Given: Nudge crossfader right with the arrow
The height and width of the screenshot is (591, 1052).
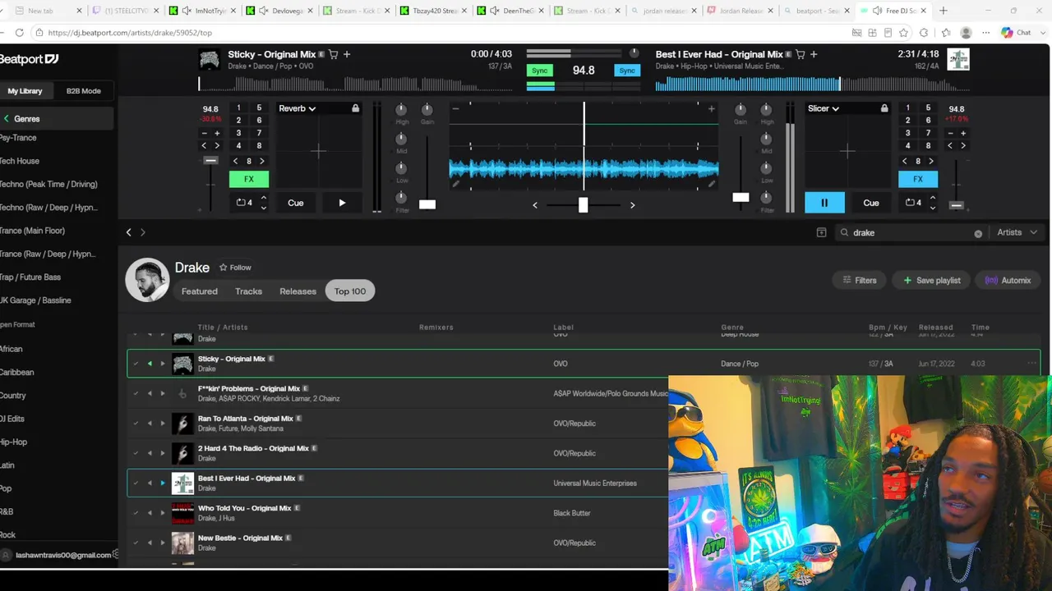Looking at the screenshot, I should (632, 205).
